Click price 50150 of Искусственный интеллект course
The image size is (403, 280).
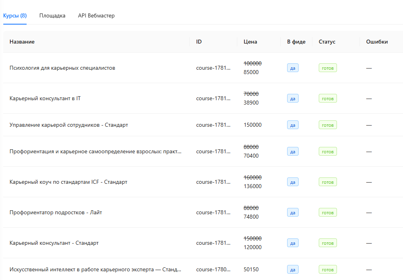pyautogui.click(x=251, y=269)
